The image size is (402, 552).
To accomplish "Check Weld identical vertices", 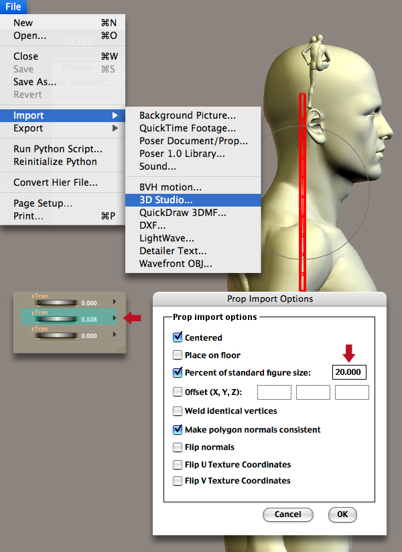I will click(178, 411).
